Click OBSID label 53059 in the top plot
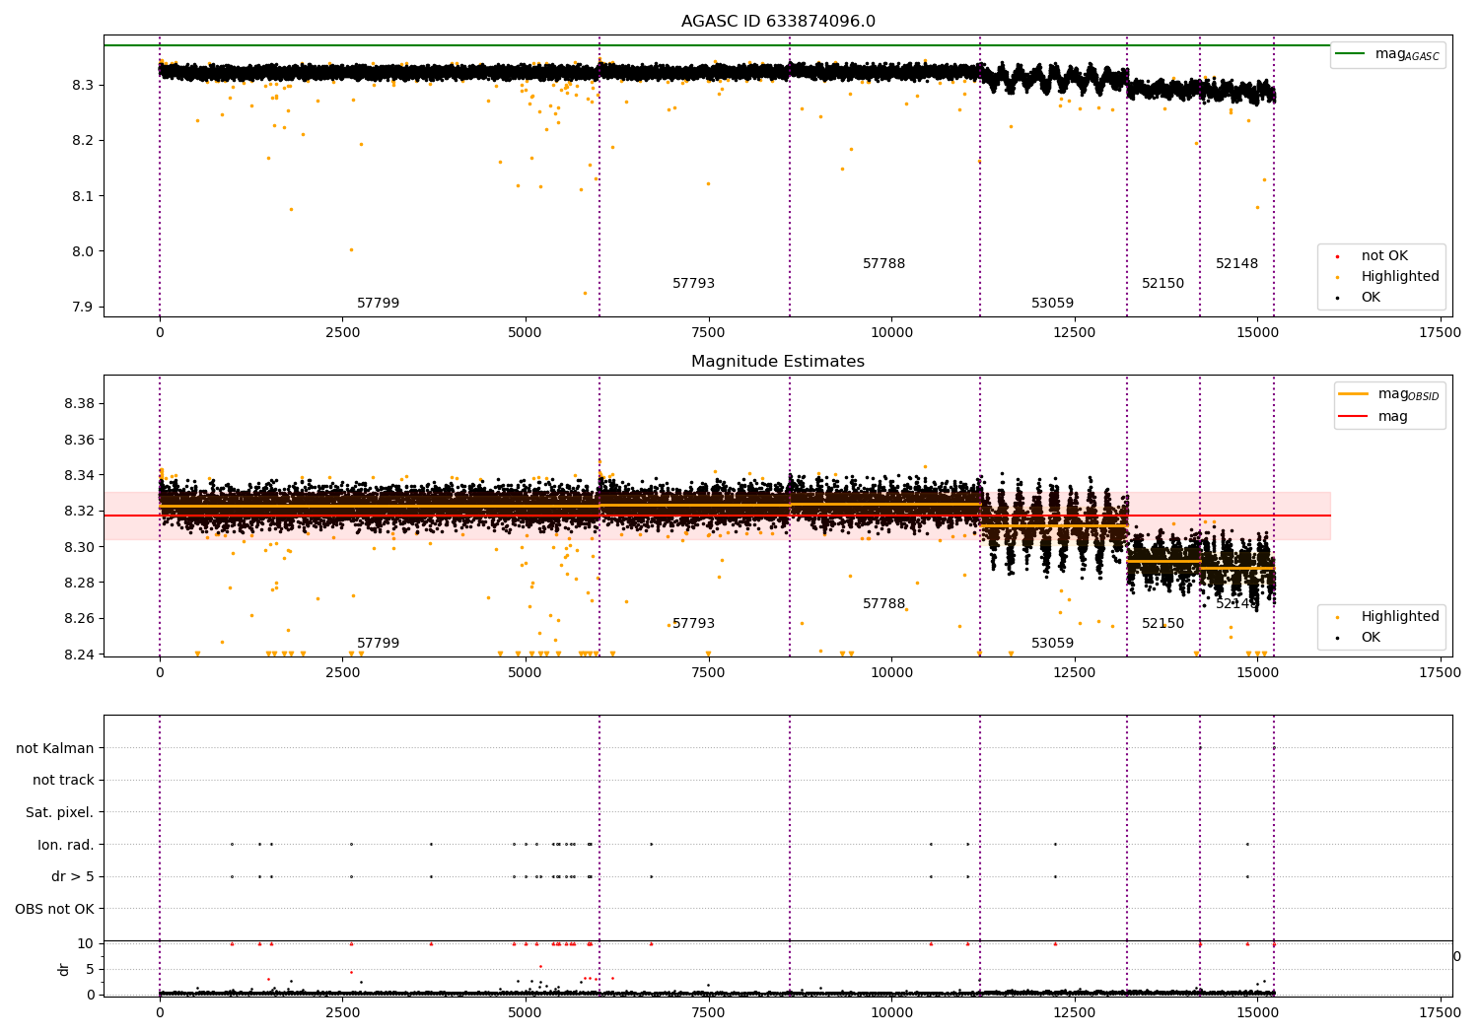Screen dimensions: 1479x1035 tap(1053, 304)
